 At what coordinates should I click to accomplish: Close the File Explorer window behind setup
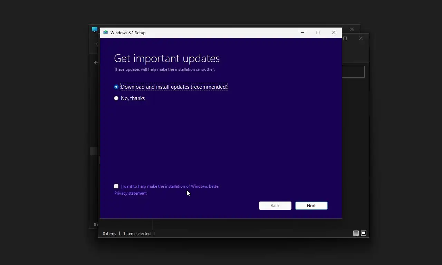coord(361,38)
